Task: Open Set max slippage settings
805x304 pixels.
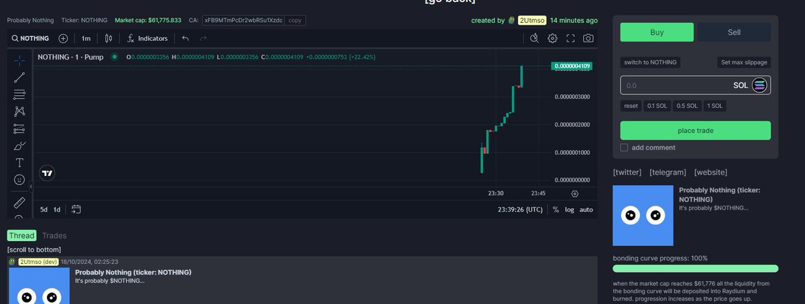Action: pos(744,62)
